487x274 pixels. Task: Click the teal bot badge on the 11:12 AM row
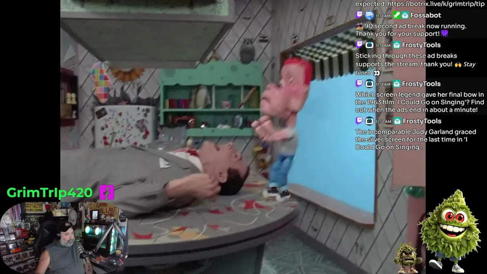tap(397, 121)
